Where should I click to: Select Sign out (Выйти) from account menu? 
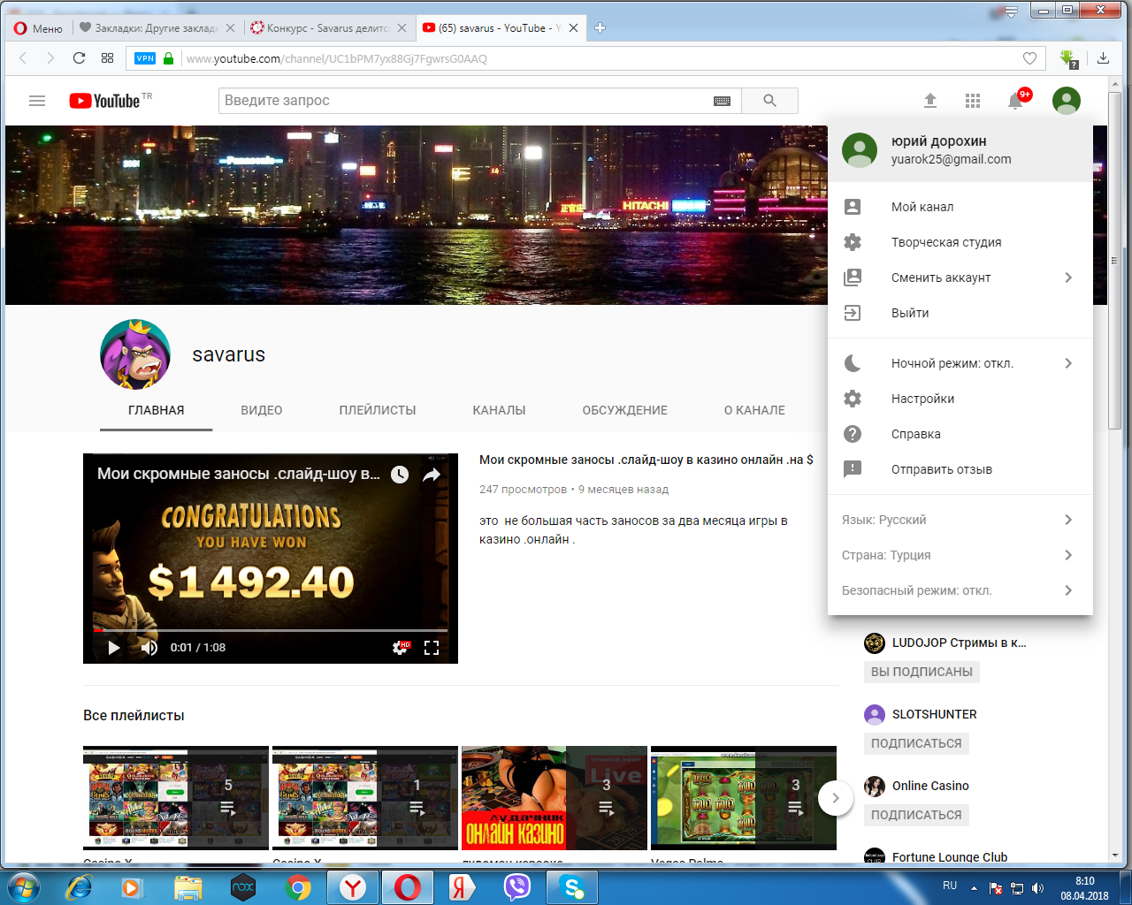(910, 313)
